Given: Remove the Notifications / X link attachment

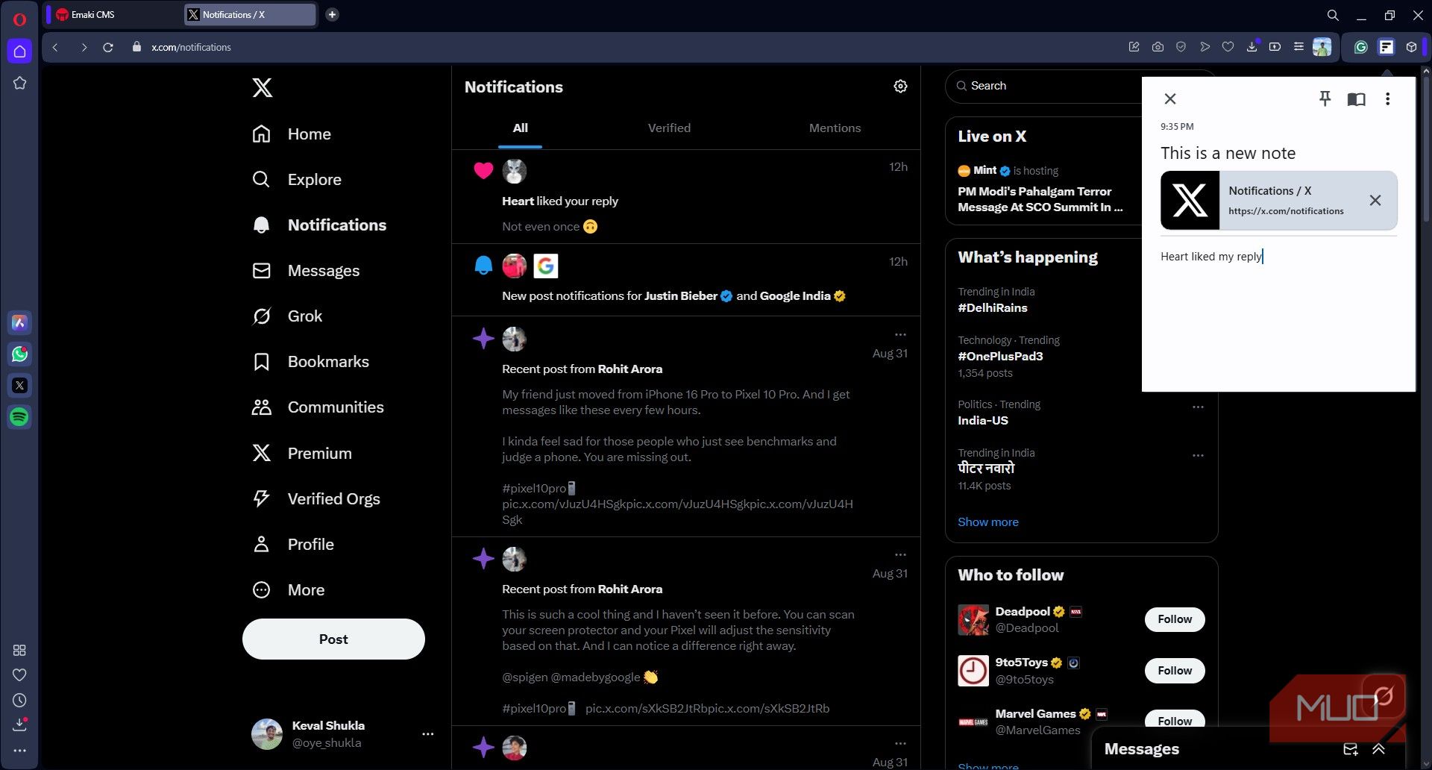Looking at the screenshot, I should coord(1375,200).
